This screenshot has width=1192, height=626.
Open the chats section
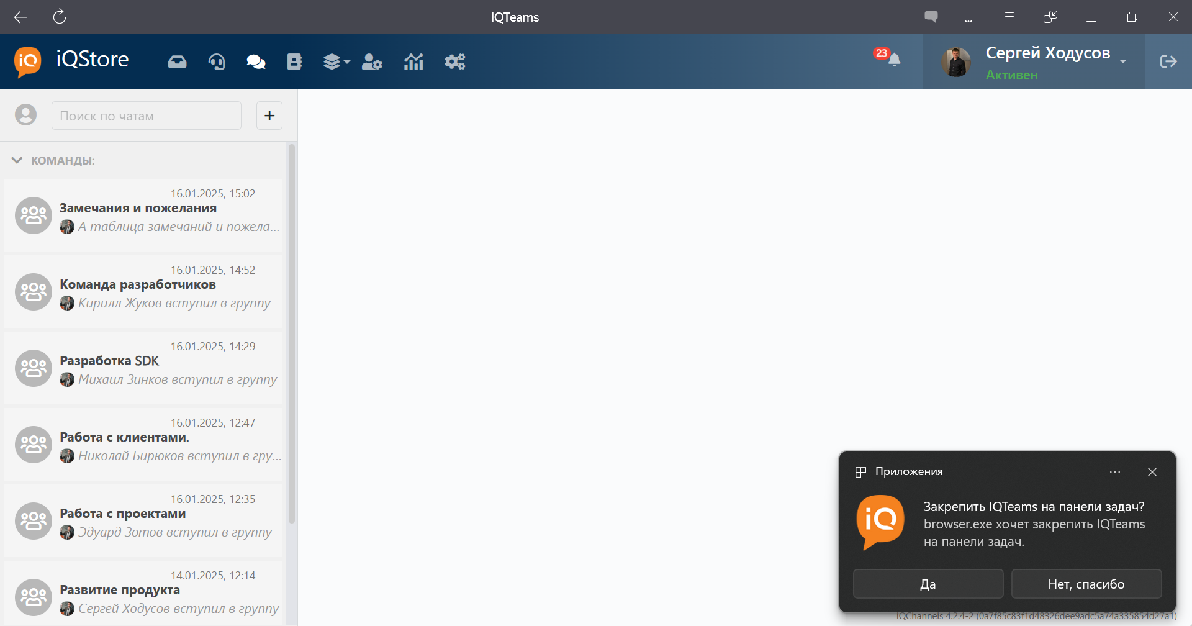256,61
